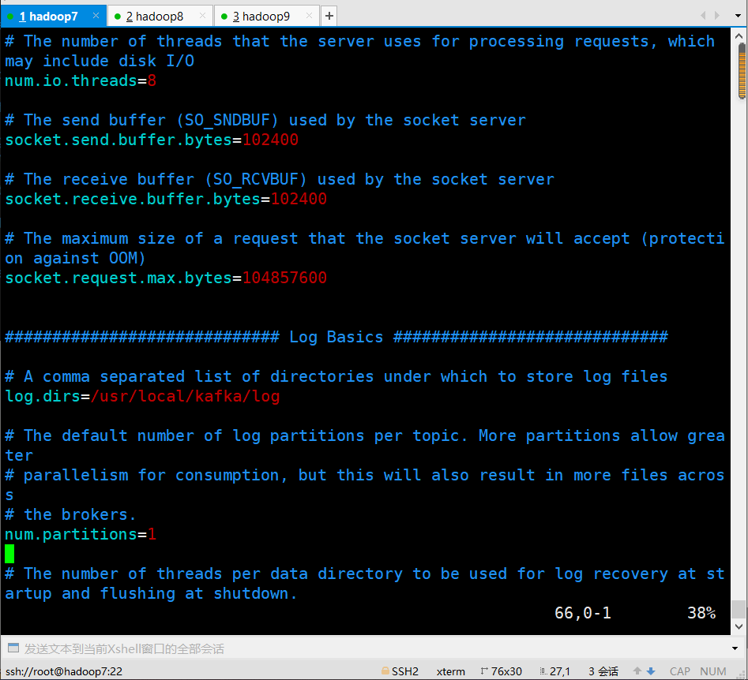Close the hadoop7 tab
This screenshot has height=680, width=748.
tap(96, 16)
